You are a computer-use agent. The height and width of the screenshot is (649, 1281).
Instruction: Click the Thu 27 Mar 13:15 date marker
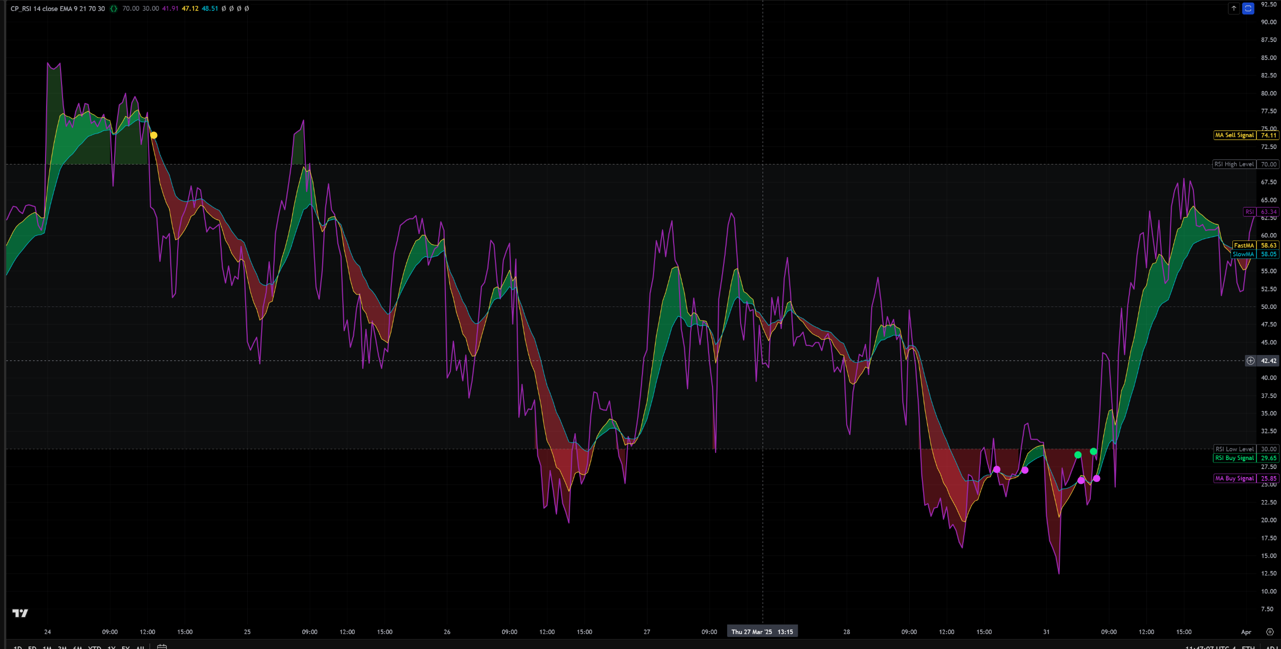point(762,632)
